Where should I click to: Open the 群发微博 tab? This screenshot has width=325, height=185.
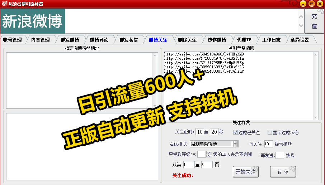[70, 40]
